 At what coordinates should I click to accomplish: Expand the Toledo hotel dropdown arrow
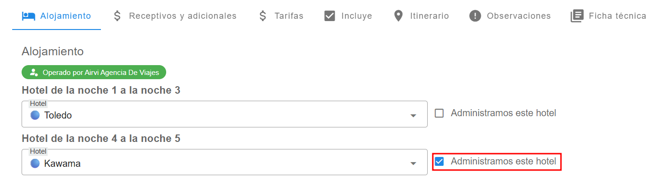click(x=413, y=115)
